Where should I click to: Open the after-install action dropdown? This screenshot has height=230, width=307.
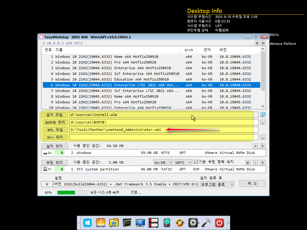tap(217, 184)
